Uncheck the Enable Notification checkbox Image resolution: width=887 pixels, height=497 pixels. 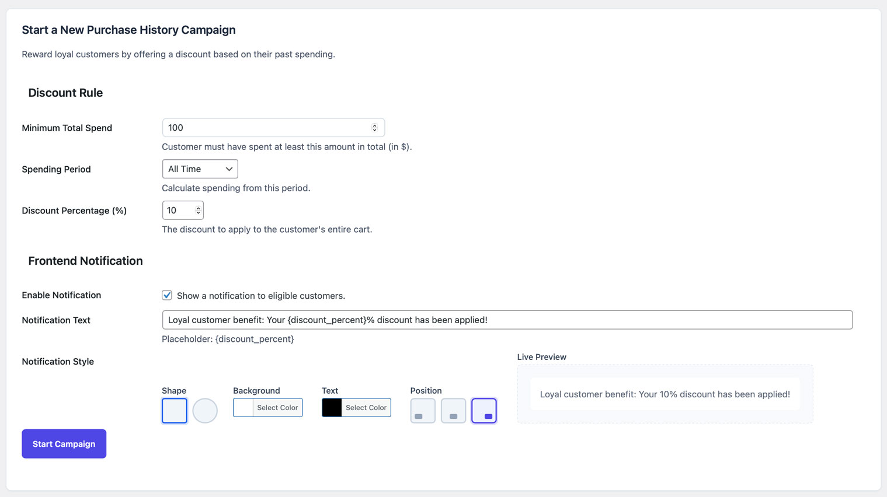tap(167, 295)
